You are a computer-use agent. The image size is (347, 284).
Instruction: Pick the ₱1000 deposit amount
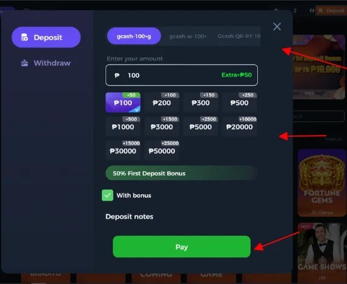tap(123, 127)
